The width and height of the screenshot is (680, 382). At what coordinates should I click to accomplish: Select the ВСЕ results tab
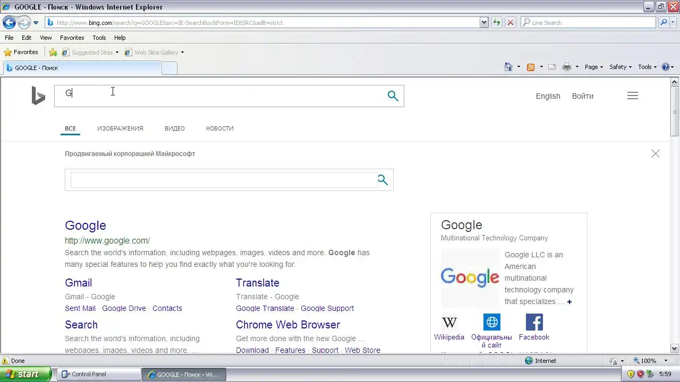tap(70, 128)
